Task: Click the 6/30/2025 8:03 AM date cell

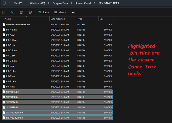Action: click(60, 25)
